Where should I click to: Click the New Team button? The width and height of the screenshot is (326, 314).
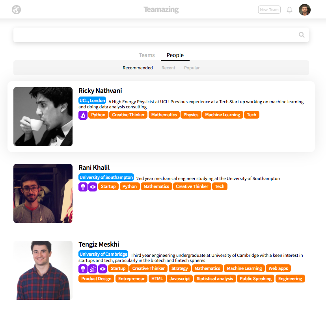pyautogui.click(x=269, y=10)
